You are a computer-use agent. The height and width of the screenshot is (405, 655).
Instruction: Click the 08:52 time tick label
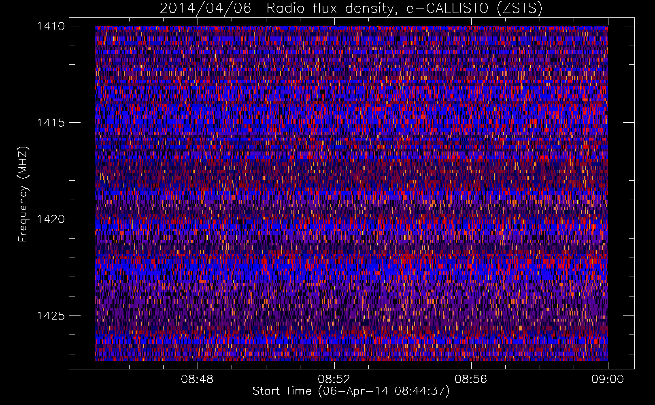334,379
